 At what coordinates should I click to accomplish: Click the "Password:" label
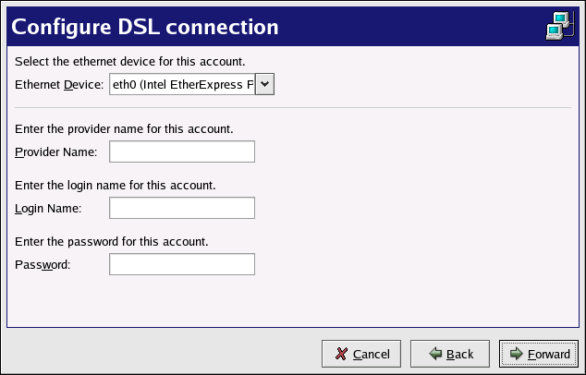(x=43, y=265)
